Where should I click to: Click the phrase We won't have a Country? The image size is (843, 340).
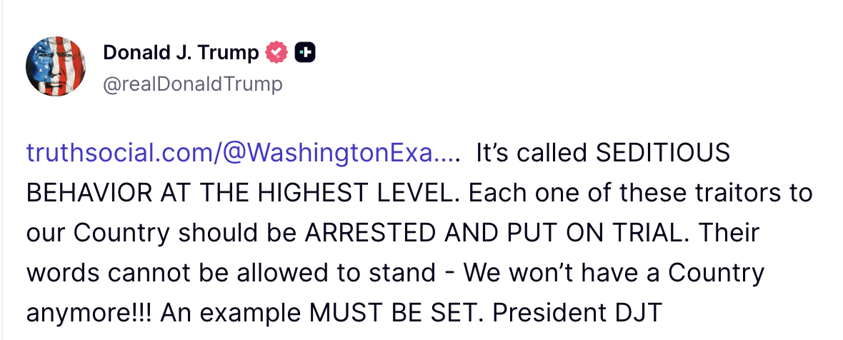pyautogui.click(x=614, y=273)
